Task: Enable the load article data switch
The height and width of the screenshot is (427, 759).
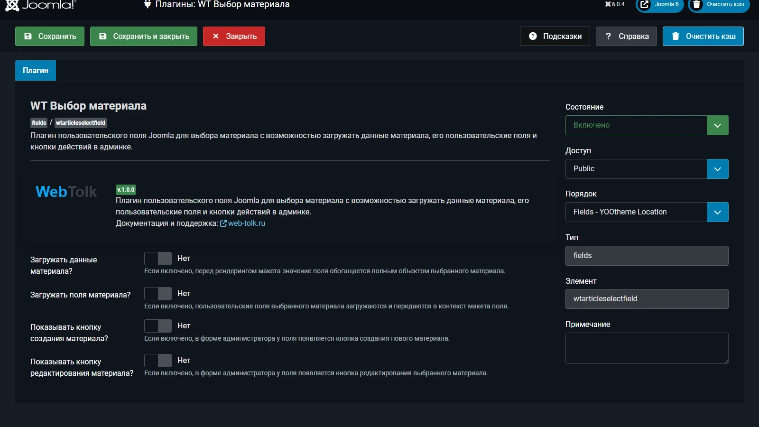Action: tap(158, 259)
